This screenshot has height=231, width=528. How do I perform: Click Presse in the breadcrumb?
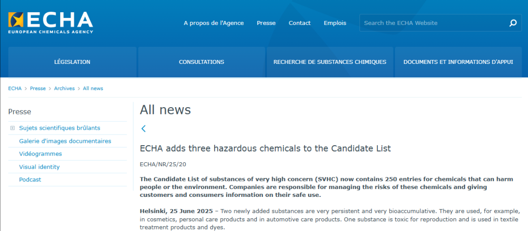38,88
